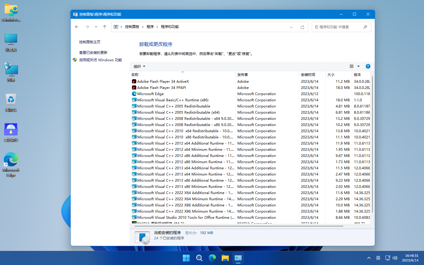Launch Edge from the taskbar
Screen dimensions: 424x265
click(x=212, y=258)
